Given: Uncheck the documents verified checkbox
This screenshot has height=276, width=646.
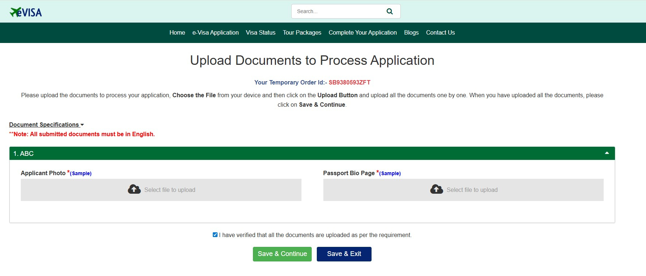Looking at the screenshot, I should (x=215, y=235).
